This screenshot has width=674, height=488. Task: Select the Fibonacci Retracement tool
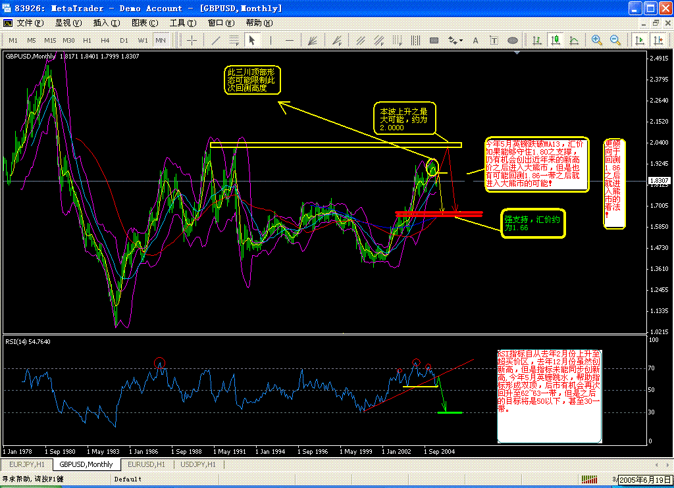coord(234,40)
